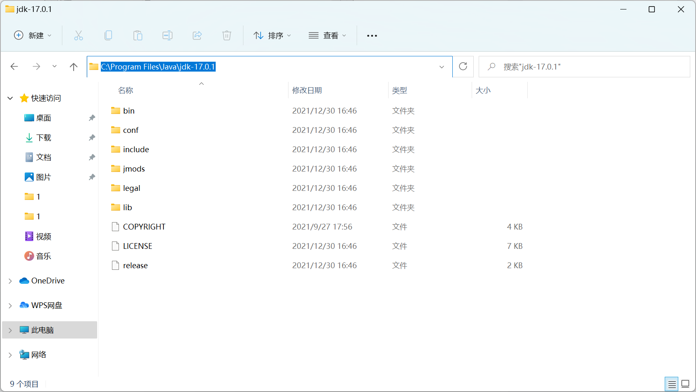Click the Share icon in the toolbar
Viewport: 696px width, 392px height.
tap(197, 35)
